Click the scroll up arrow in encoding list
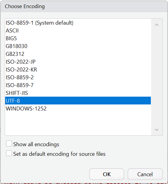The image size is (168, 184). pos(157,25)
